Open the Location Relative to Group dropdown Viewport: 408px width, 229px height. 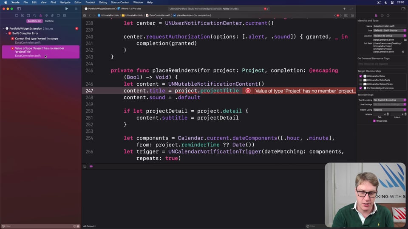tap(390, 36)
